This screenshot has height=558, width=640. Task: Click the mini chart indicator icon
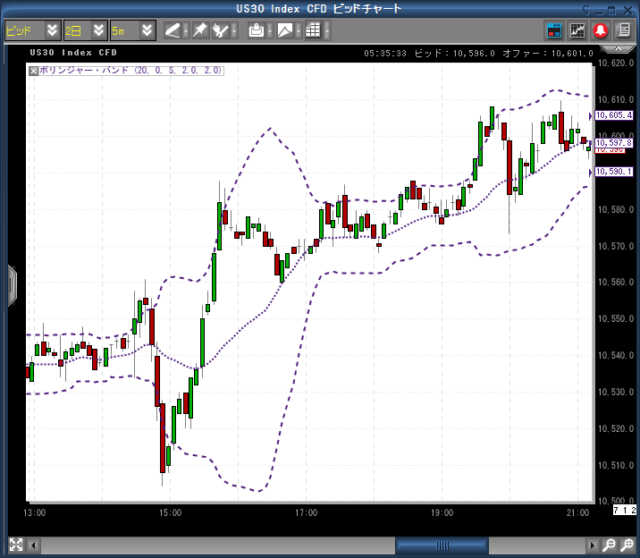pos(577,30)
